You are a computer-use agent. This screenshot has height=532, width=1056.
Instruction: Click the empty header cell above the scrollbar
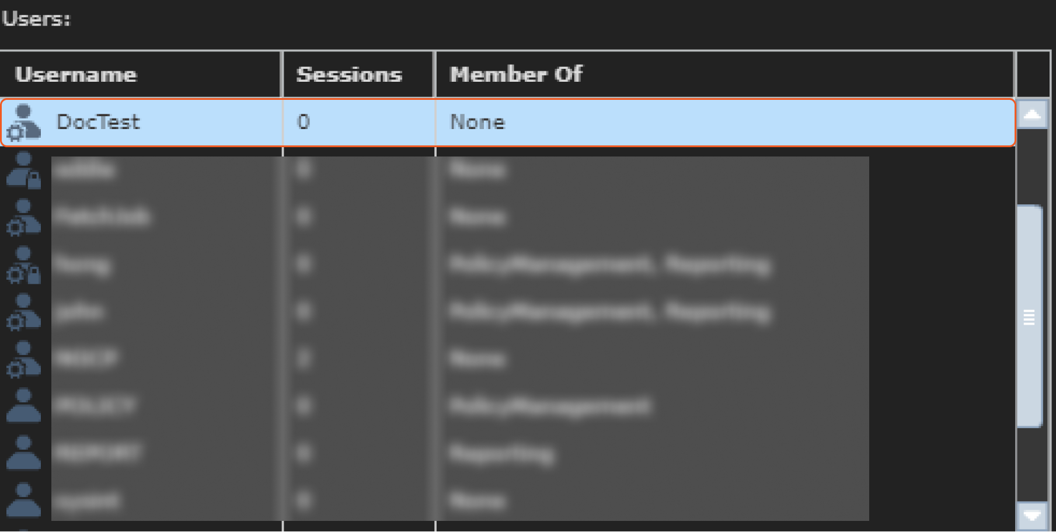point(1033,74)
